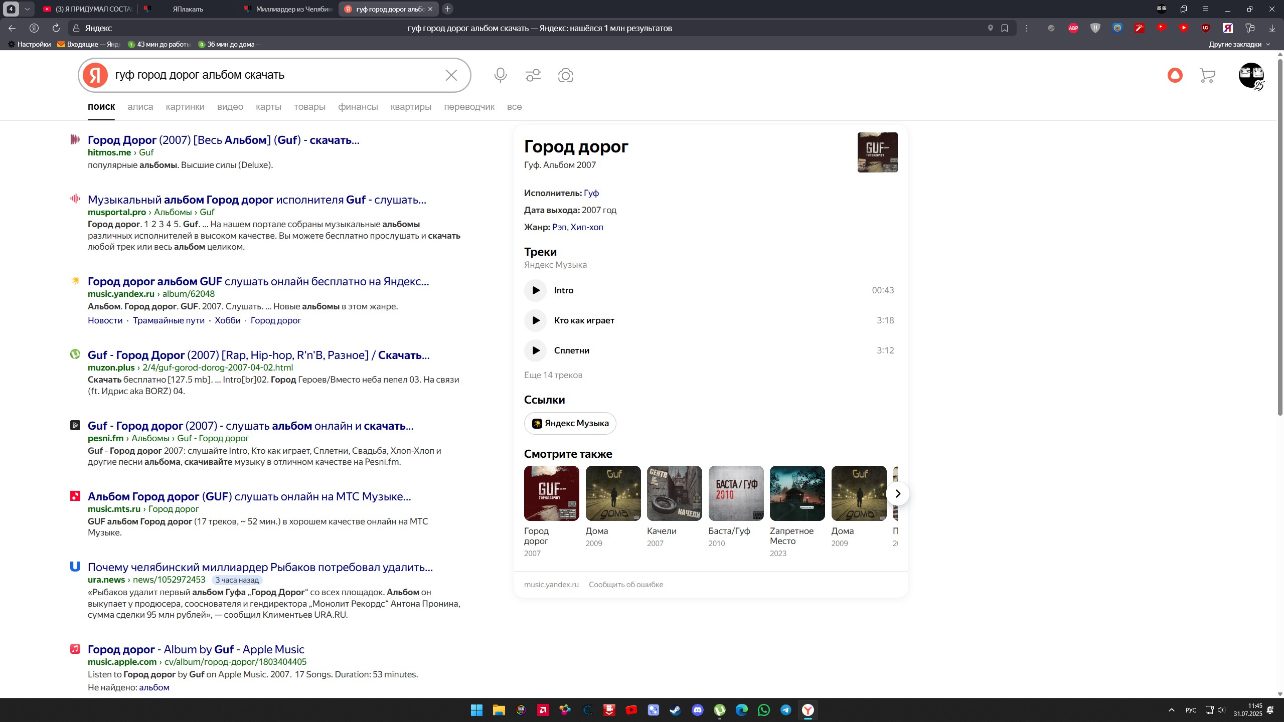
Task: Open the magic wand extension
Action: click(x=1140, y=28)
